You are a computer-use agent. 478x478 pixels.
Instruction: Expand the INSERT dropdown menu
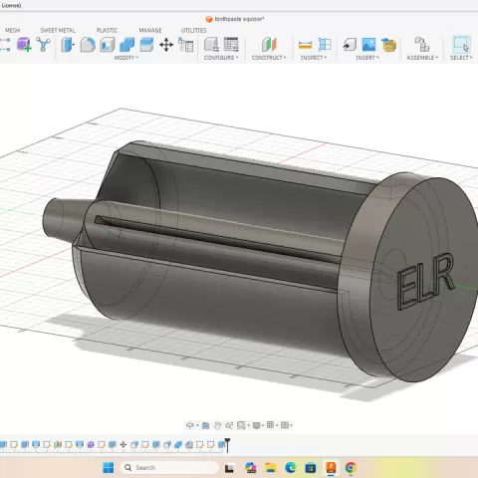tap(367, 58)
